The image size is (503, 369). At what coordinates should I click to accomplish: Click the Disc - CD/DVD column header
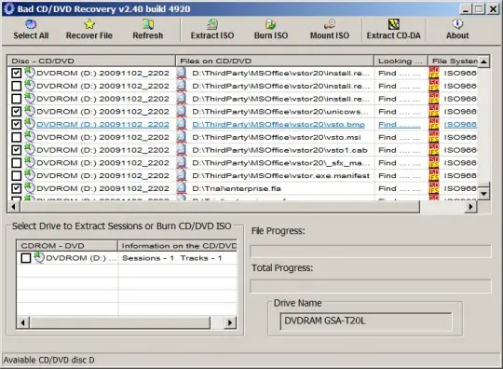point(91,61)
